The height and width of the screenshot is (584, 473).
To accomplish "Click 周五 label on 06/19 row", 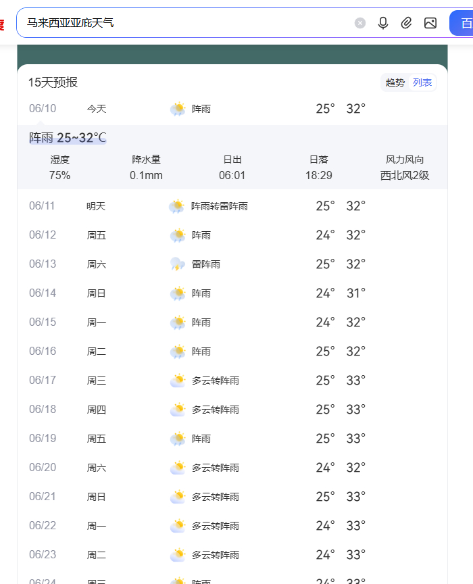I will pyautogui.click(x=96, y=439).
